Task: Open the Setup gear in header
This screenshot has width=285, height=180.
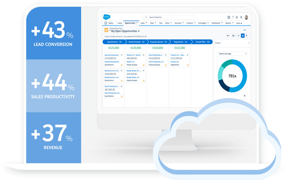Action: (237, 17)
